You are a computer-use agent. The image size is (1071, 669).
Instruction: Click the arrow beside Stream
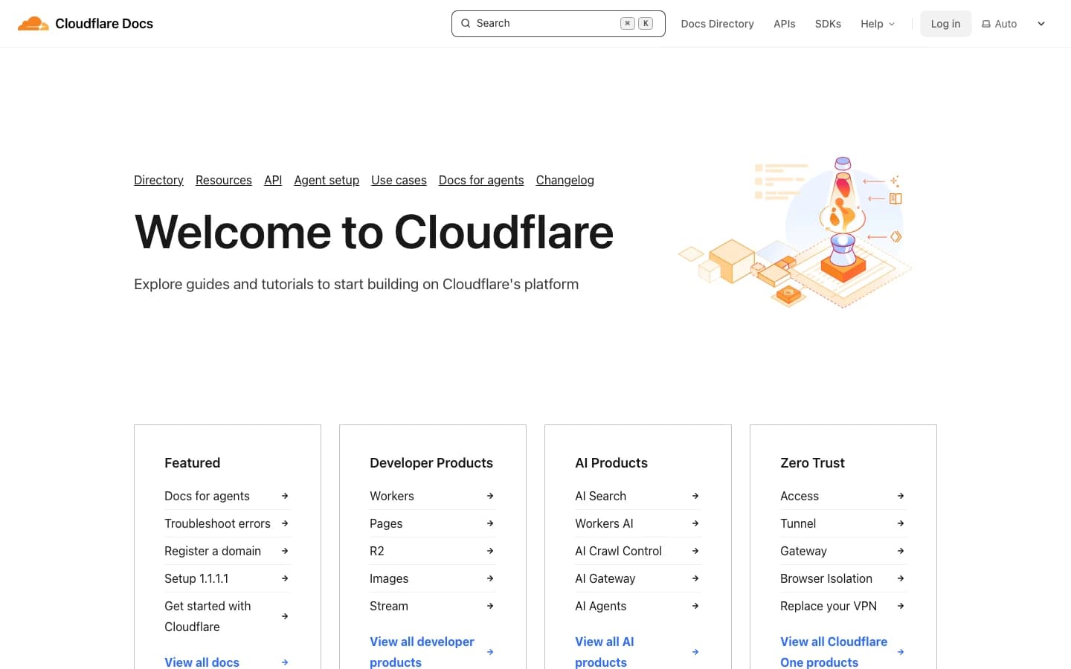point(490,606)
